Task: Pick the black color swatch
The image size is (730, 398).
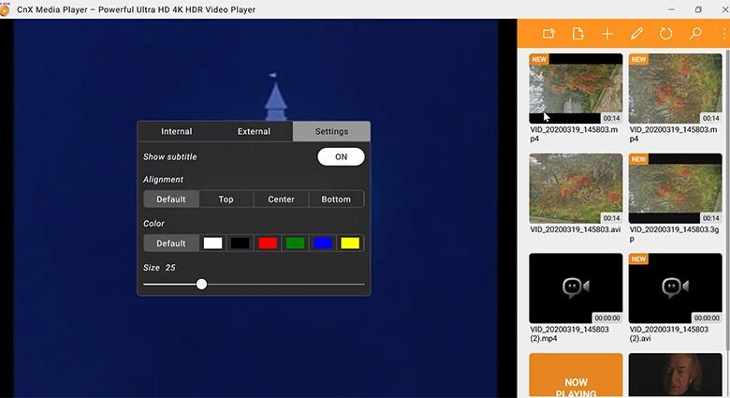Action: [241, 243]
